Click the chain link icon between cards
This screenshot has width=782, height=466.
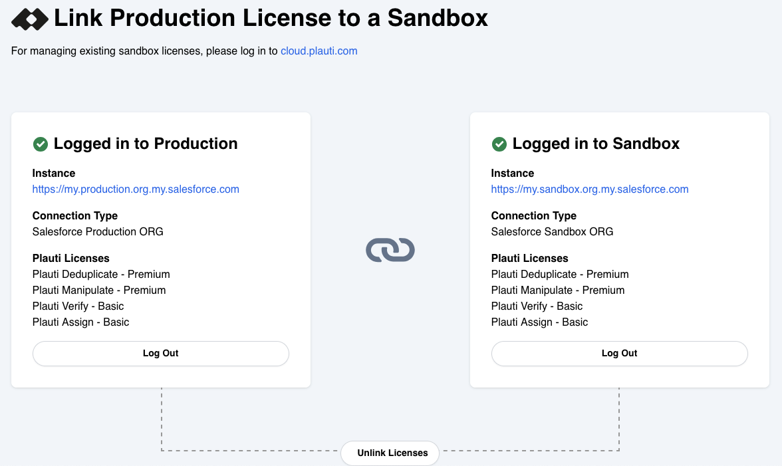390,250
